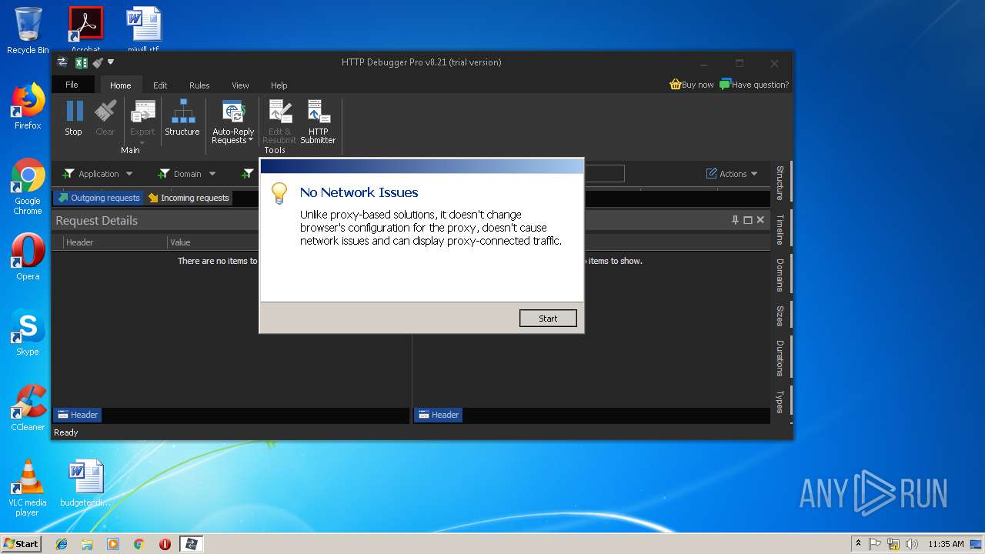Open the Acrobat desktop shortcut
The width and height of the screenshot is (985, 554).
pyautogui.click(x=85, y=29)
